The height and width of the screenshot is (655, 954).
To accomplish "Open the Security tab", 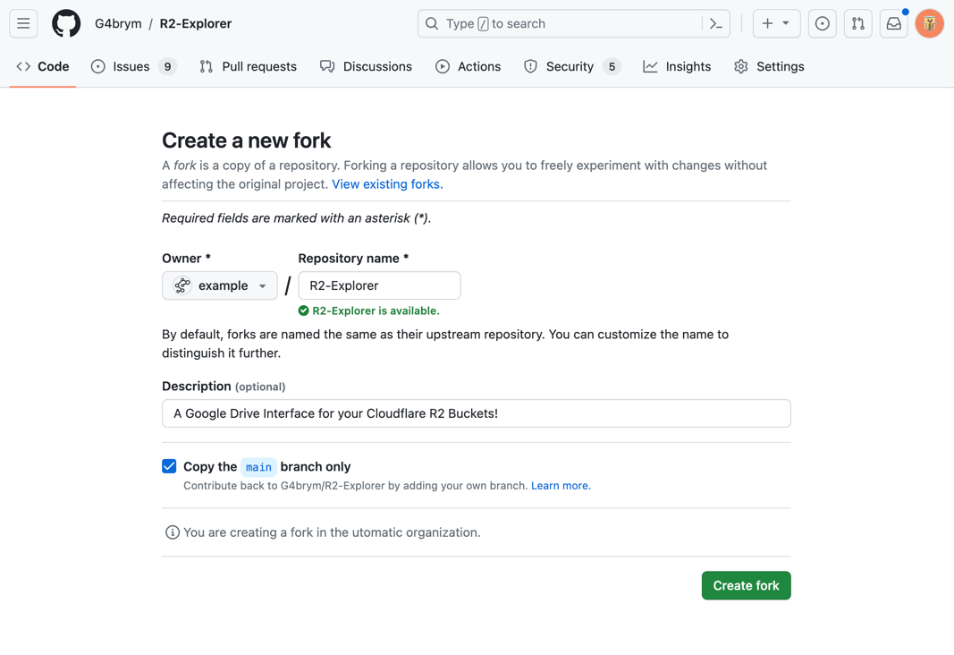I will 572,66.
